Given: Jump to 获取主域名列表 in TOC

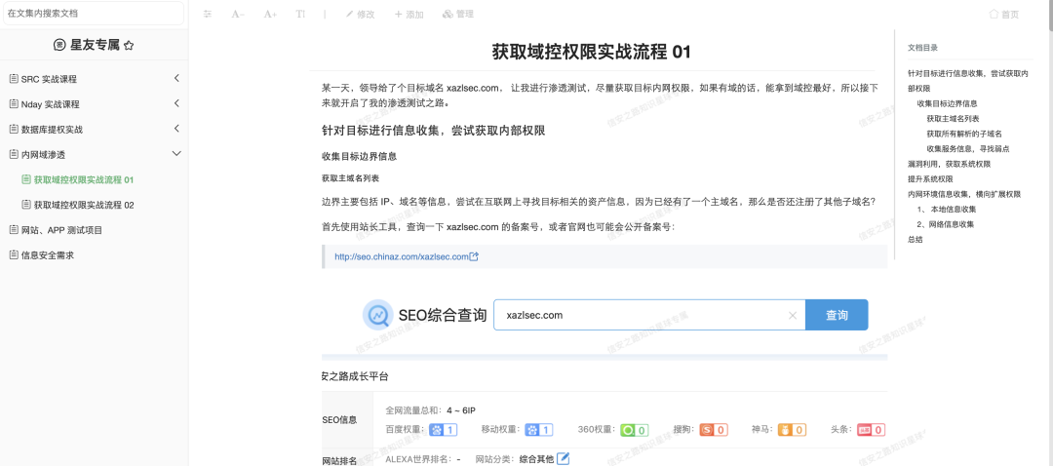Looking at the screenshot, I should 953,118.
